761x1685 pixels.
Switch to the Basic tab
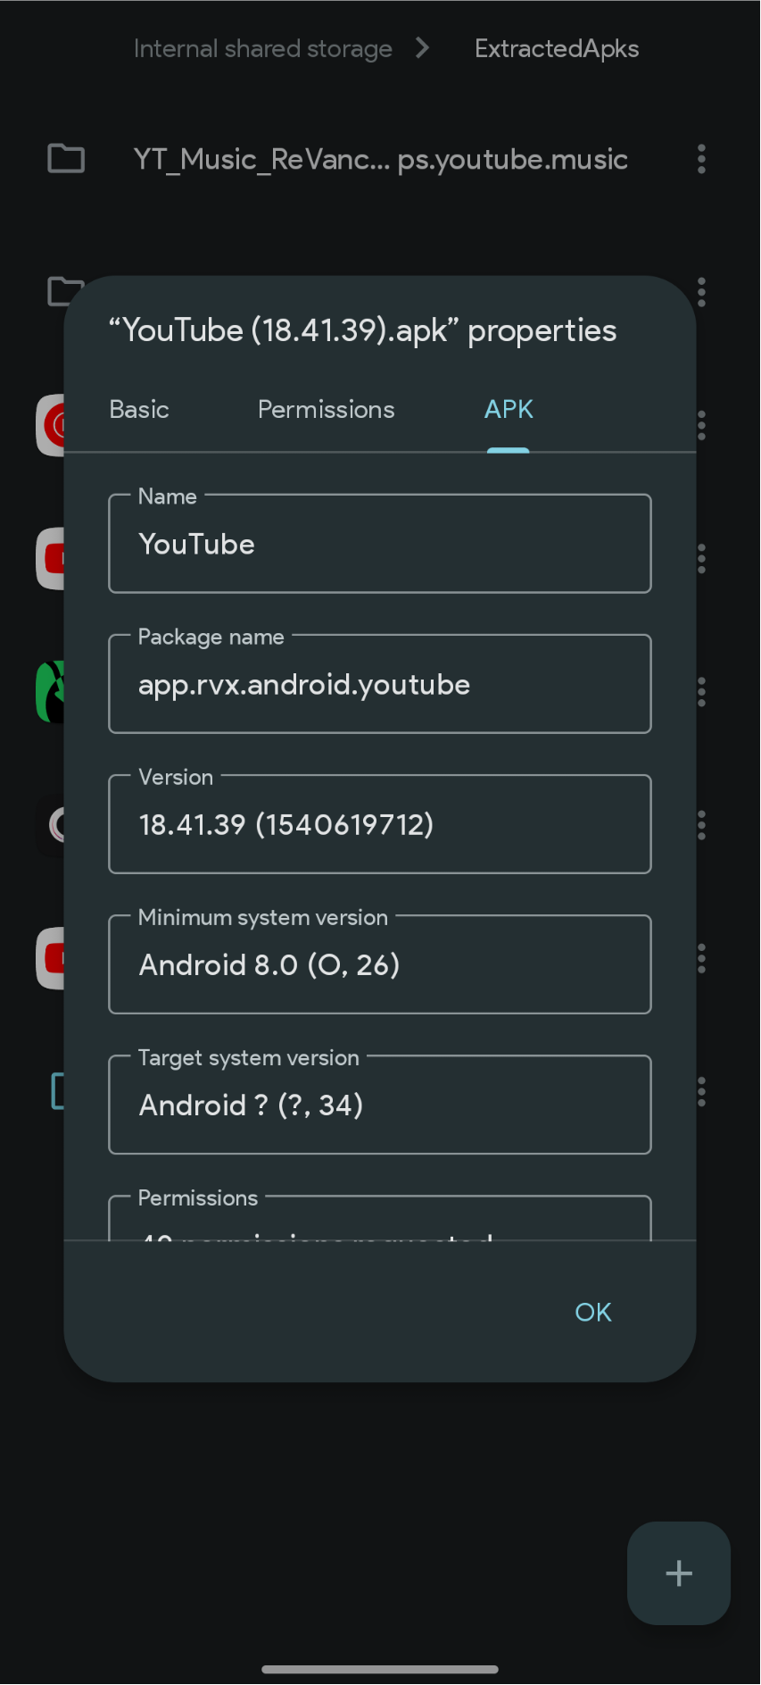click(x=138, y=409)
